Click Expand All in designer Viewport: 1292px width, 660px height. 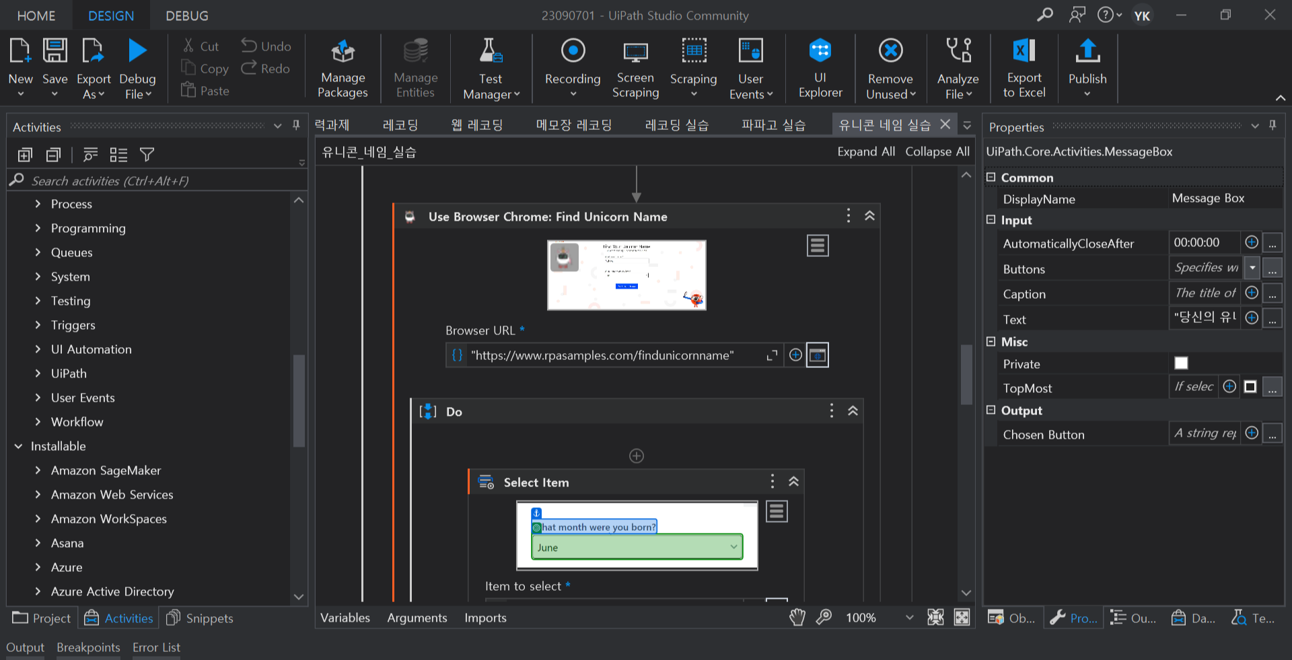click(x=866, y=151)
